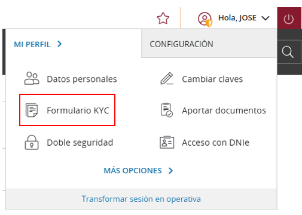Click the Doble seguridad padlock icon

coord(32,142)
